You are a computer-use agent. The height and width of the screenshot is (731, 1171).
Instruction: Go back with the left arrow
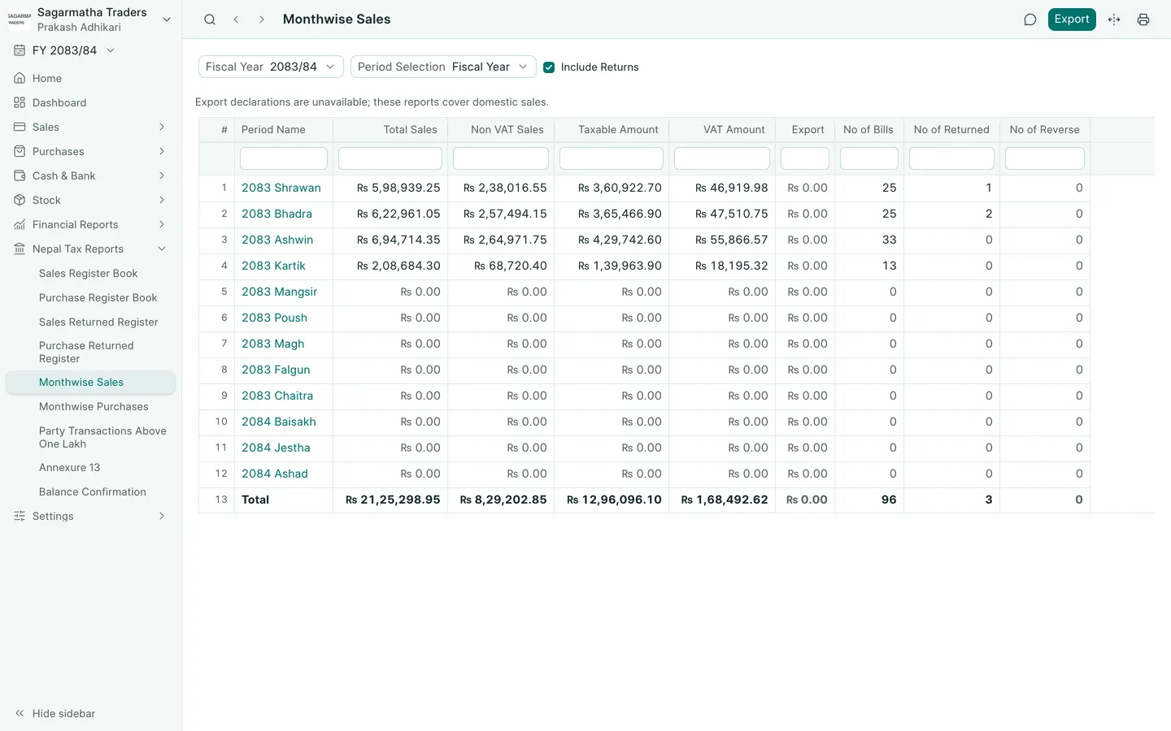[236, 19]
